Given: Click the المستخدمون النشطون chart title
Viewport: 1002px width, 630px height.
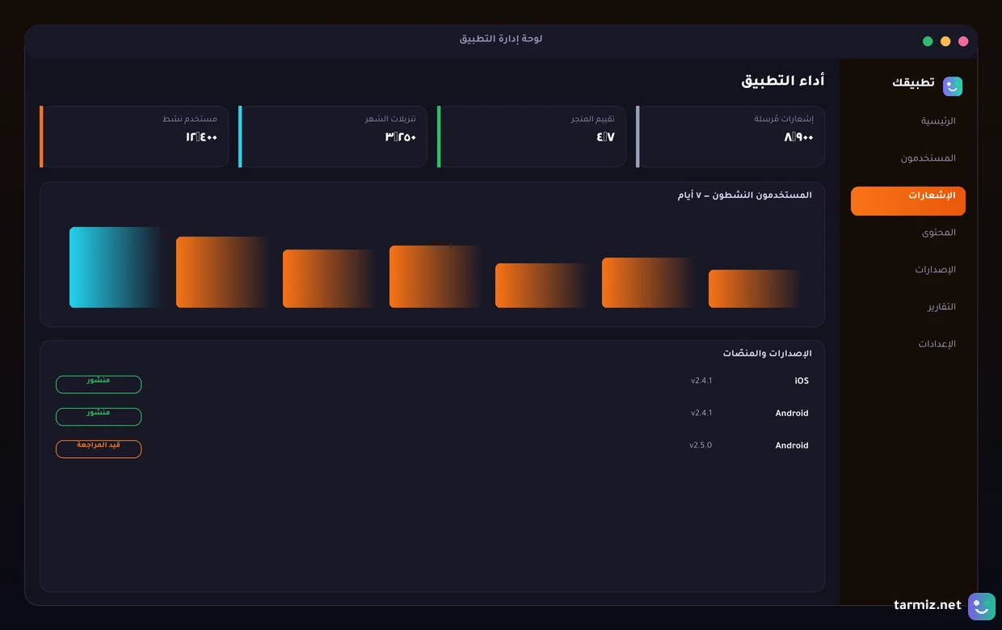Looking at the screenshot, I should pyautogui.click(x=744, y=195).
